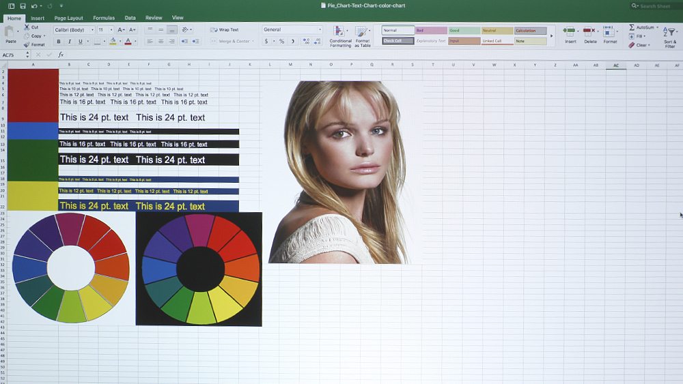Click the Paste clipboard icon
The width and height of the screenshot is (683, 384).
click(x=9, y=31)
